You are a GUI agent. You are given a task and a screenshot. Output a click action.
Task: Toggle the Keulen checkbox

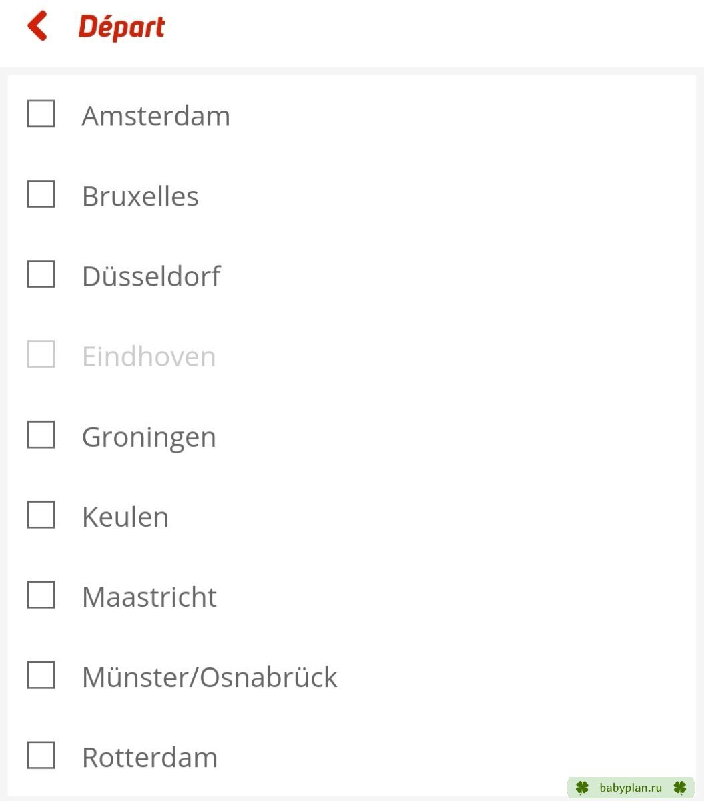[41, 514]
